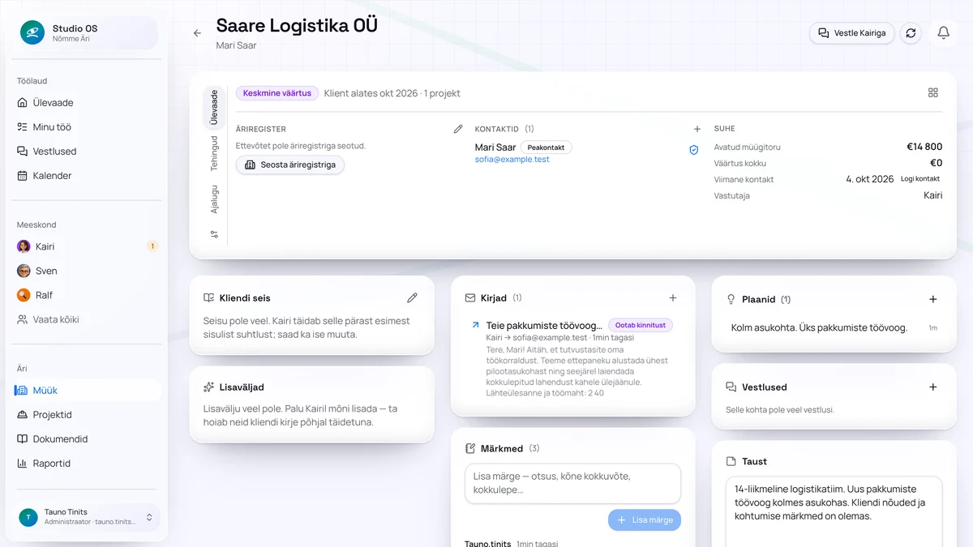The image size is (973, 547).
Task: Click the Logi kontakt button
Action: coord(920,179)
